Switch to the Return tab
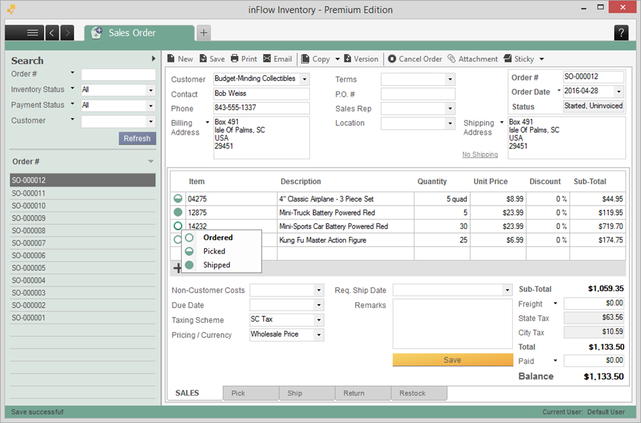Screen dimensions: 641x423 click(363, 393)
